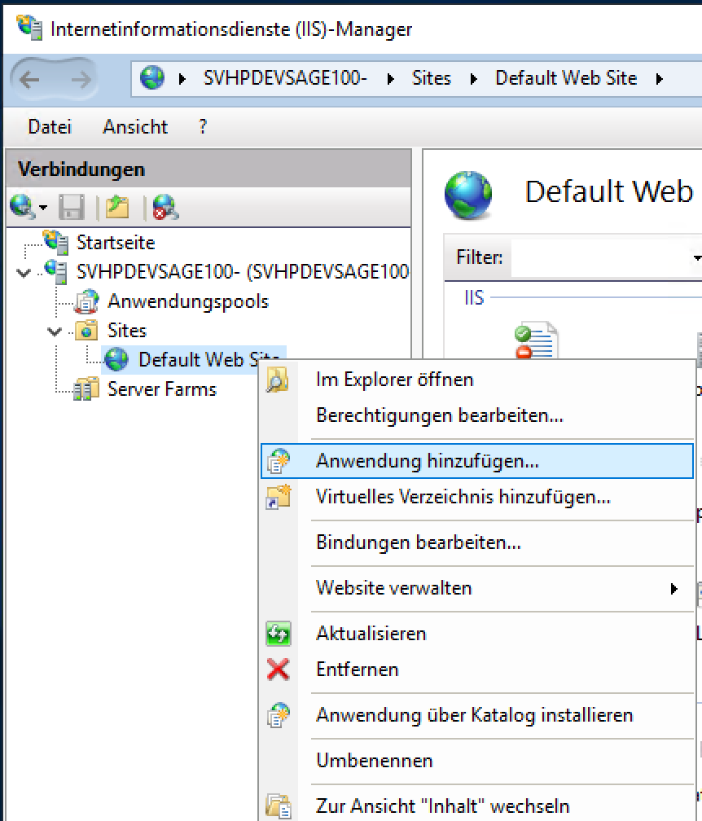Choose Virtuelles Verzeichnis hinzufügen option
The image size is (702, 821).
[463, 497]
